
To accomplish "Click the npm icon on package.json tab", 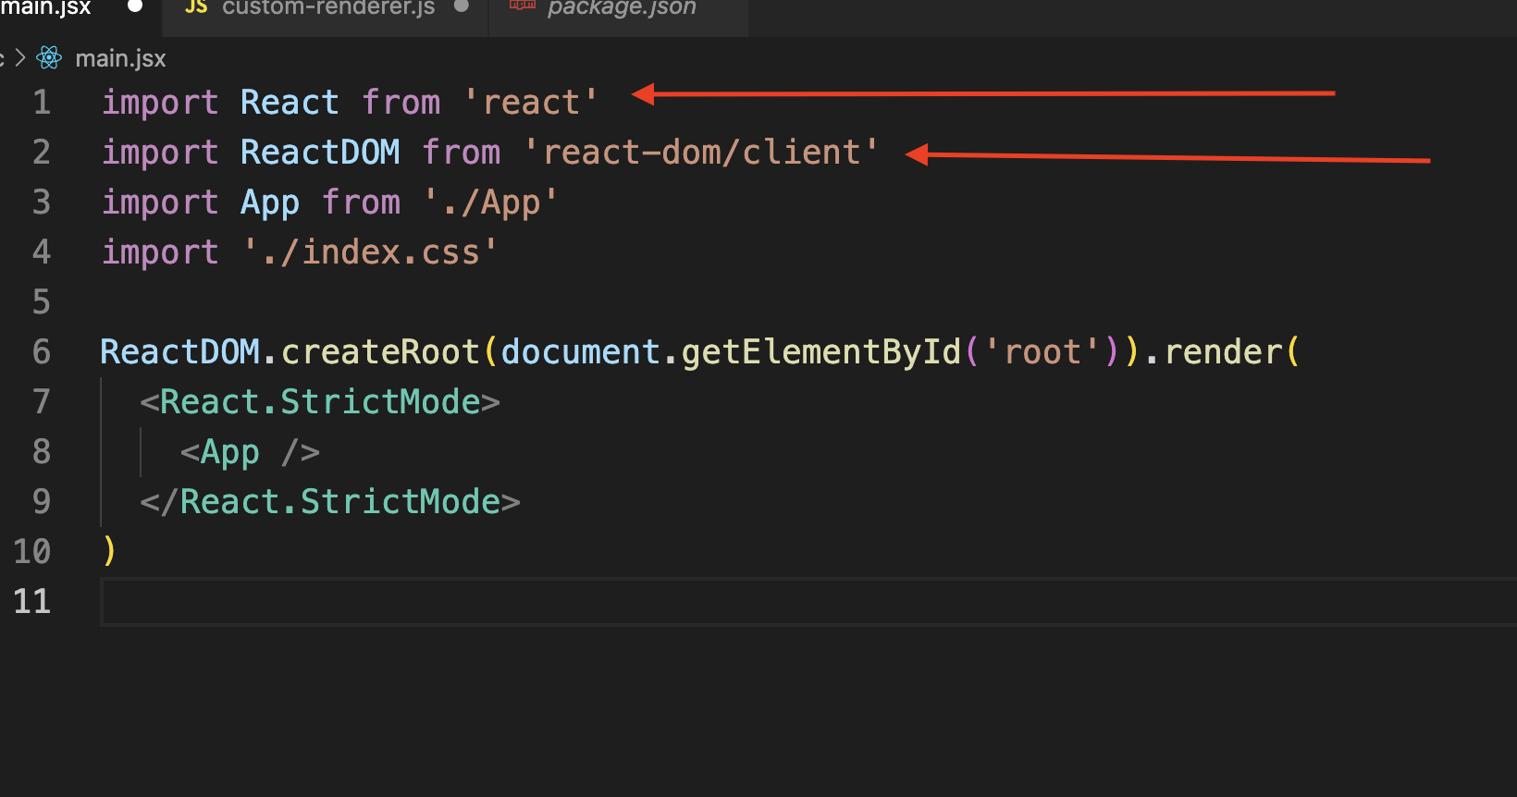I will click(523, 6).
